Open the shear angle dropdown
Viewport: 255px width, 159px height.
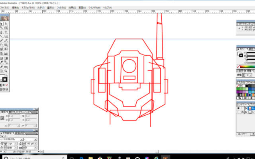(35, 126)
